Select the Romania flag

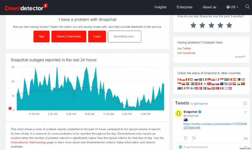pos(200,84)
